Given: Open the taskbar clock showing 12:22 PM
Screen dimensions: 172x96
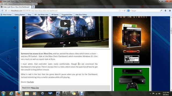Looking at the screenshot, I should (x=166, y=94).
